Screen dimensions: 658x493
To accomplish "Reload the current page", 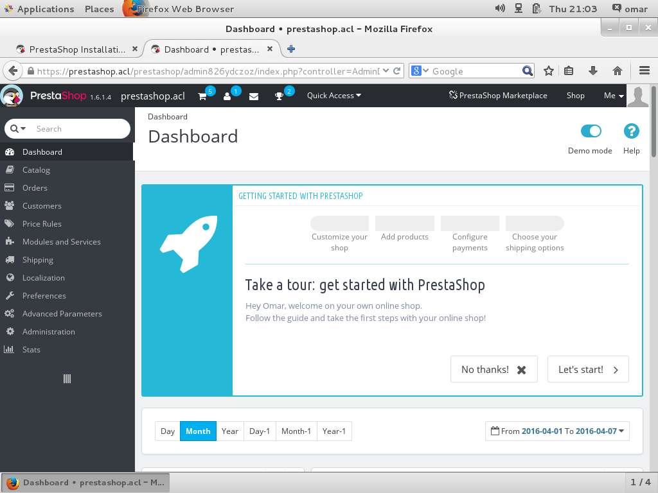I will [396, 71].
